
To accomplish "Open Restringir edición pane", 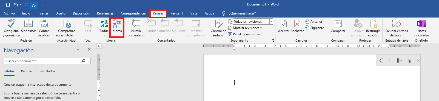I will coord(373,28).
